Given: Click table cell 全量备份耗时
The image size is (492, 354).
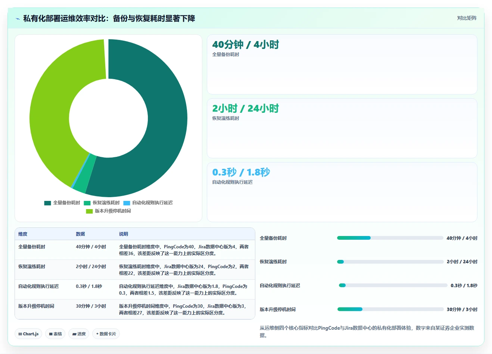Looking at the screenshot, I should click(x=32, y=247).
